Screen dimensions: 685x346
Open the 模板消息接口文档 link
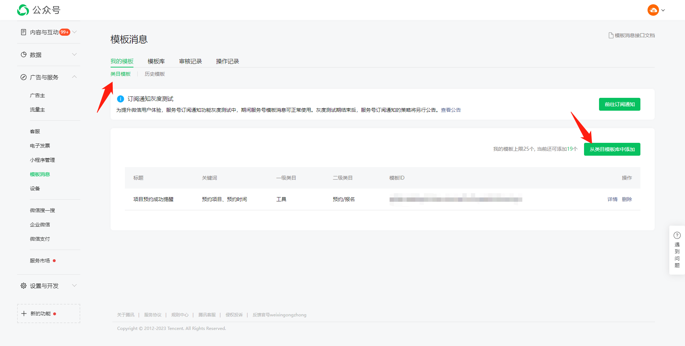[x=631, y=35]
